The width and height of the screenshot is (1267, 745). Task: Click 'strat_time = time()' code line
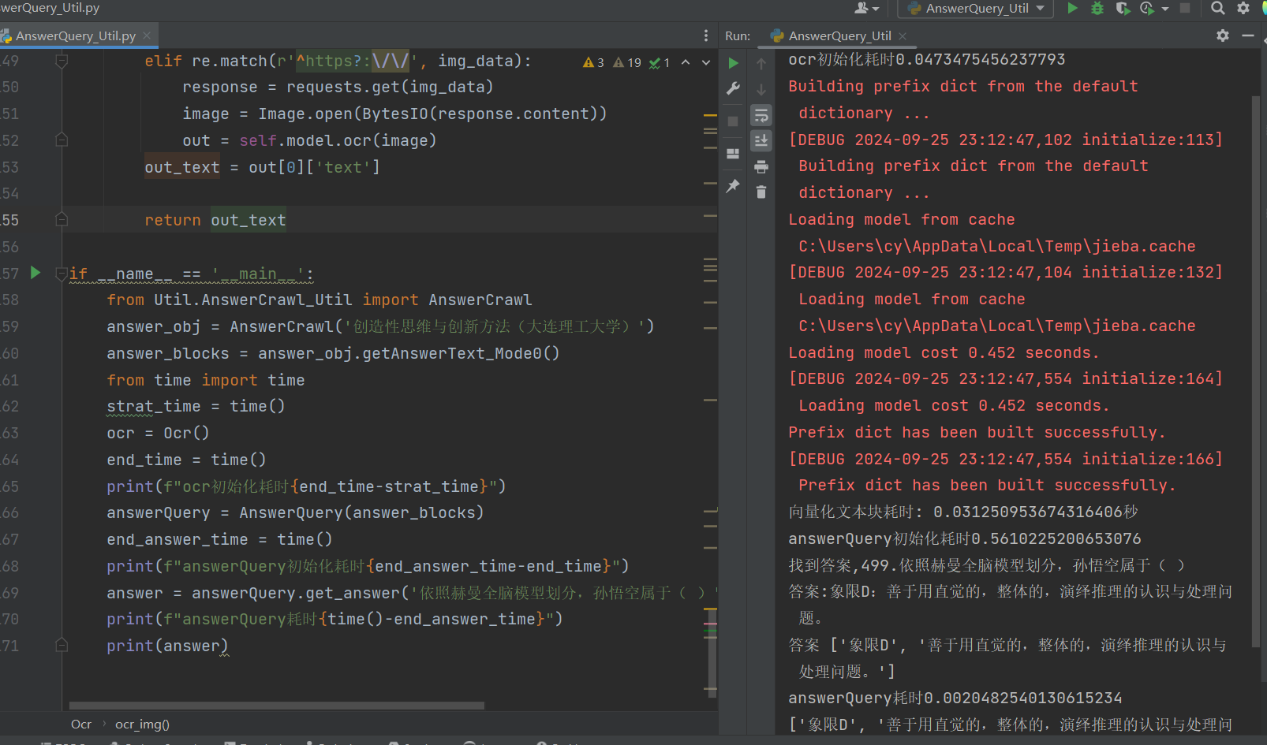[x=196, y=406]
